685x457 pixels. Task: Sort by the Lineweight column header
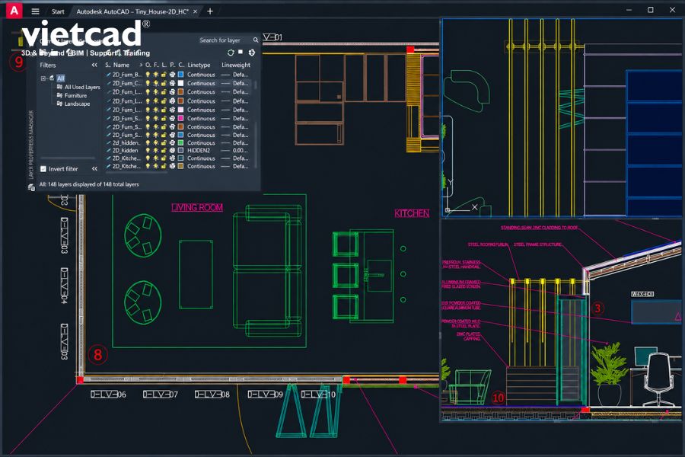point(236,66)
